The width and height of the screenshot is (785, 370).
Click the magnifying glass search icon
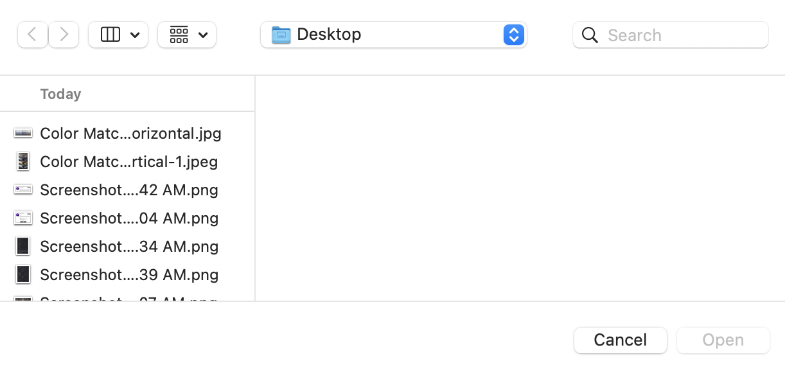[590, 35]
